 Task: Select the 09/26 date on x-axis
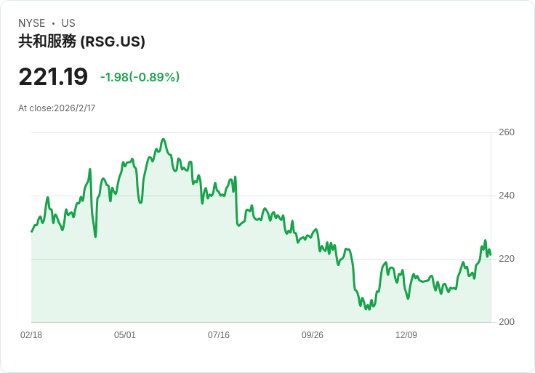click(x=313, y=335)
